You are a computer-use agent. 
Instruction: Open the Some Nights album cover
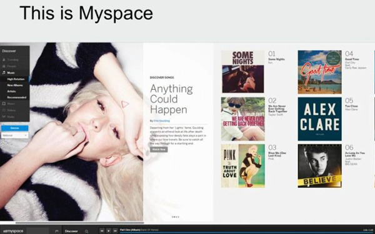point(242,72)
